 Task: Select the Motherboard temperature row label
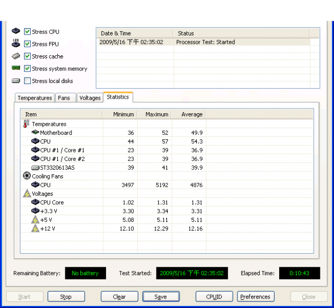point(56,133)
